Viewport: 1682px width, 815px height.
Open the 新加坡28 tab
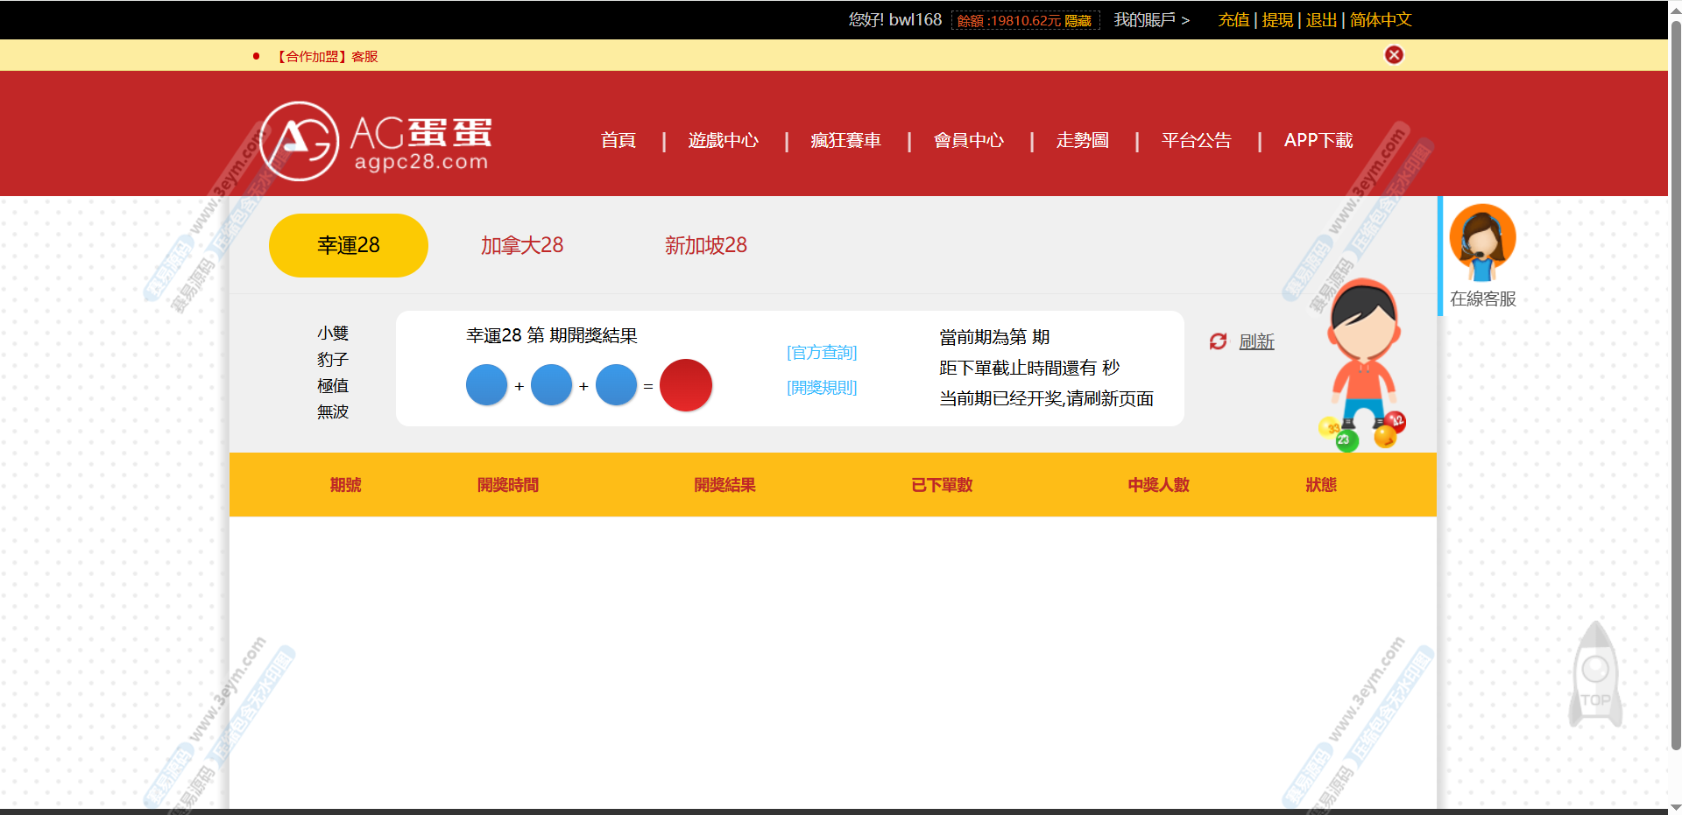[705, 245]
